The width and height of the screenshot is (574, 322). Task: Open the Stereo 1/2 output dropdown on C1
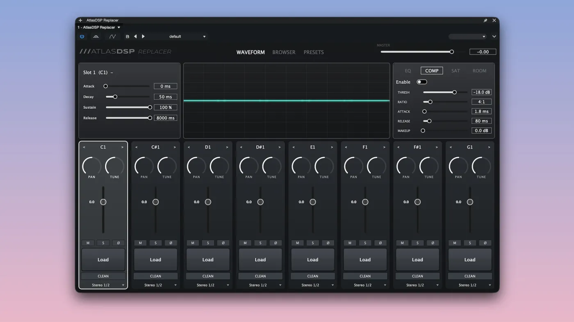tap(103, 285)
